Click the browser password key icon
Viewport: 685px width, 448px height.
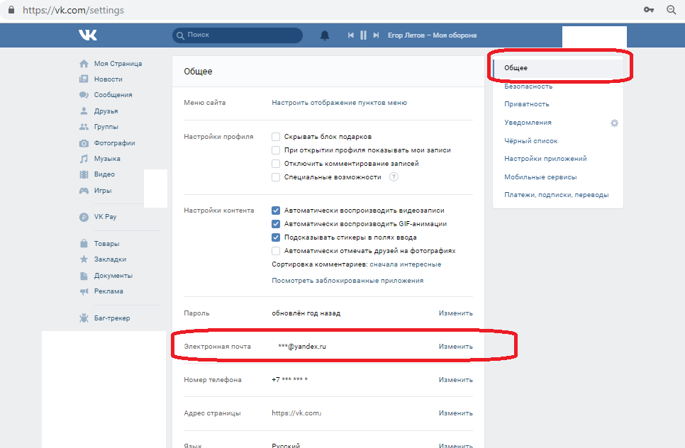coord(649,10)
